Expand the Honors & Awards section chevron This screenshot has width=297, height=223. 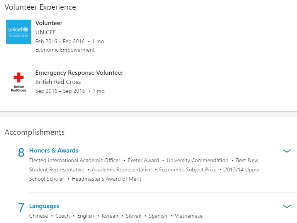(x=287, y=151)
